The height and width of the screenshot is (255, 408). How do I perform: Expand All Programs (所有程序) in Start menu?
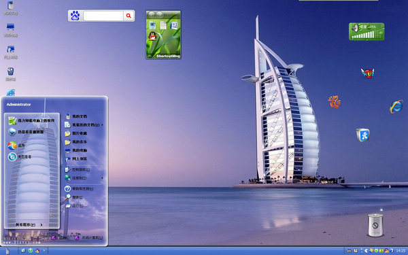pyautogui.click(x=29, y=224)
